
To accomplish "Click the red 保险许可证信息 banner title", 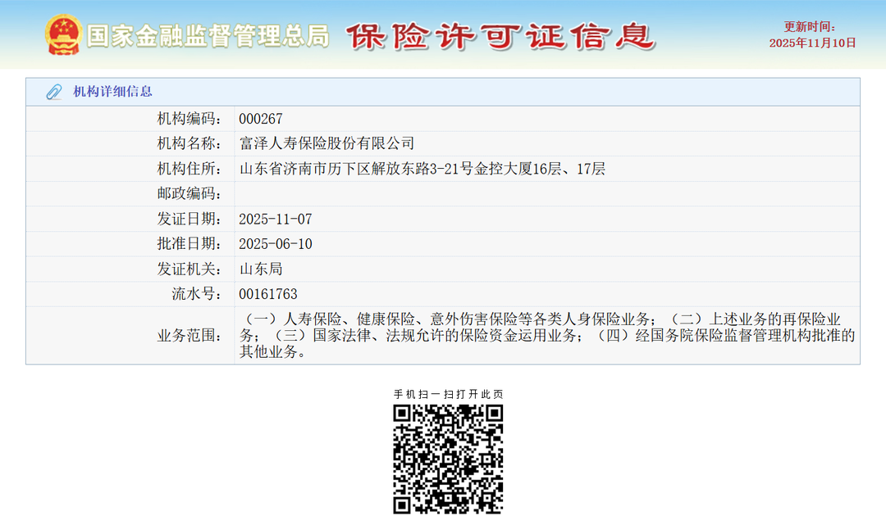I will point(500,36).
